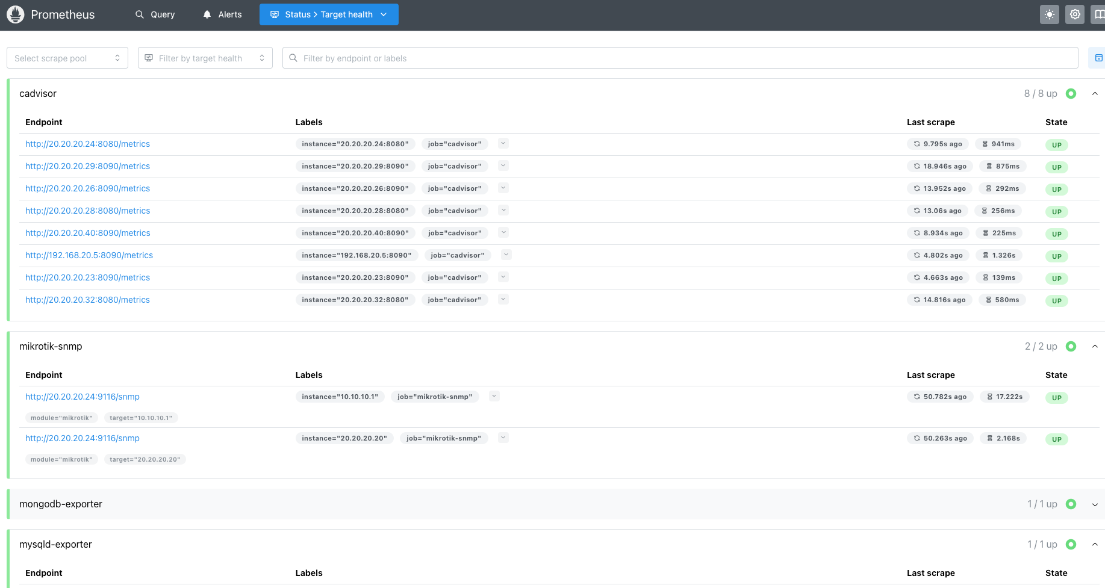
Task: Click the mikrotik-snmp 2 / 2 up count
Action: click(x=1041, y=346)
